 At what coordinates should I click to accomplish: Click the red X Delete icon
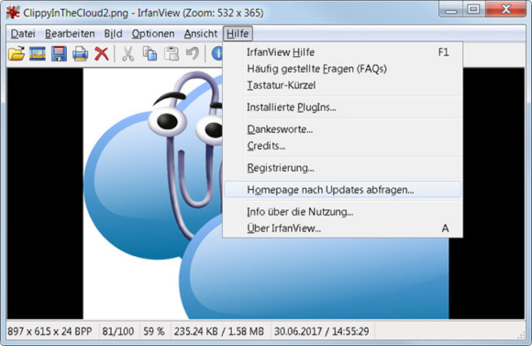click(102, 53)
